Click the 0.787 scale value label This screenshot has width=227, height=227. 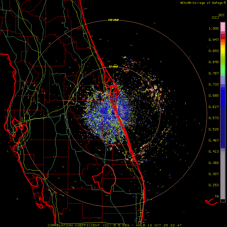click(214, 73)
